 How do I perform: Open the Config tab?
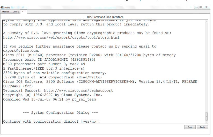tap(16, 12)
